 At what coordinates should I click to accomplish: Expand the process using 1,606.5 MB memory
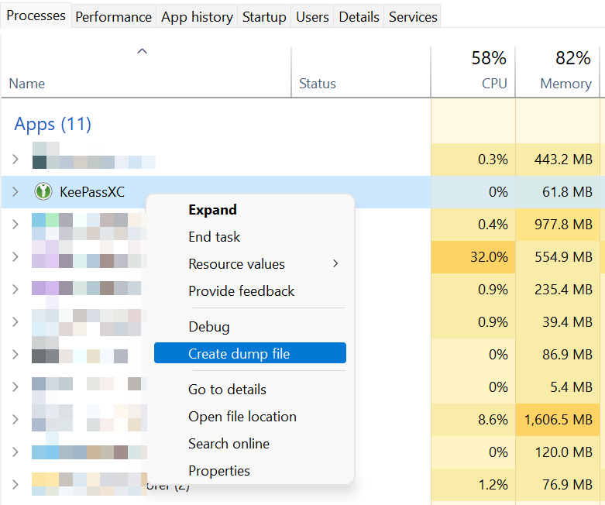point(15,419)
